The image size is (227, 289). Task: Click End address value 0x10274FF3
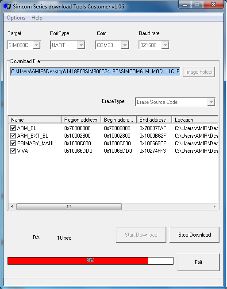point(153,151)
